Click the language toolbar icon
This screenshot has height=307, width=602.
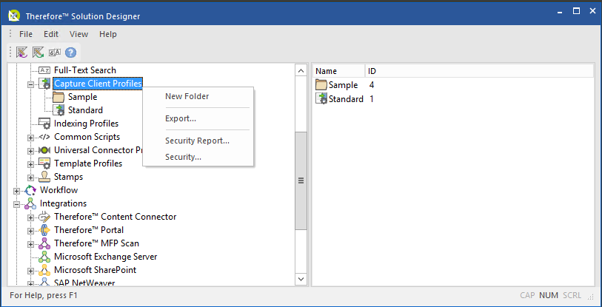pos(55,53)
